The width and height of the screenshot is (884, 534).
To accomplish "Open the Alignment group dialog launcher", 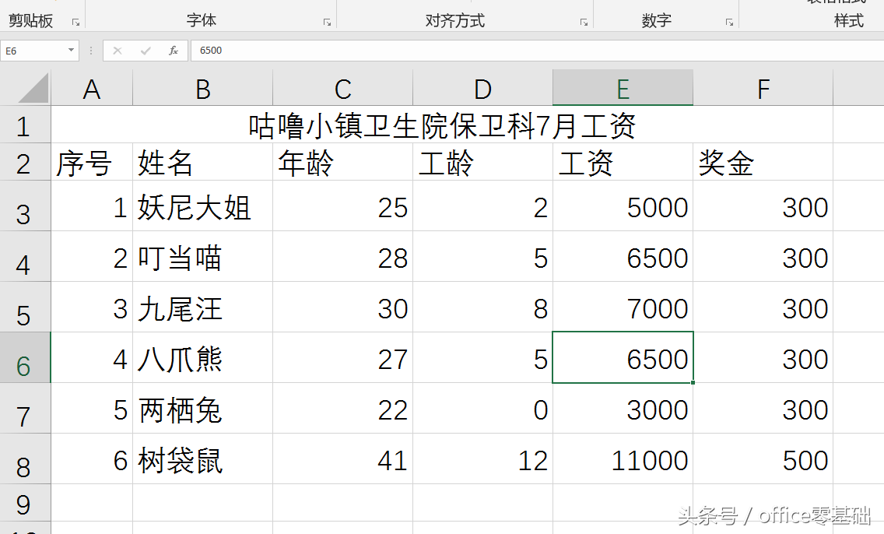I will click(x=584, y=23).
